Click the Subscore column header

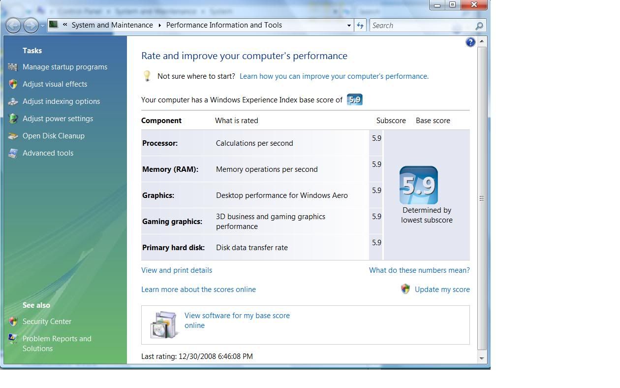(391, 121)
